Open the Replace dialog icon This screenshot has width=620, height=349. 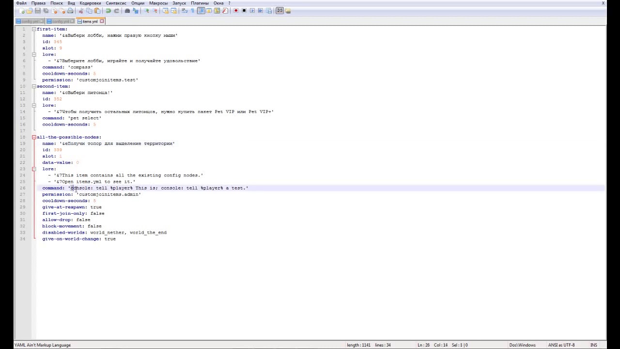pyautogui.click(x=135, y=11)
